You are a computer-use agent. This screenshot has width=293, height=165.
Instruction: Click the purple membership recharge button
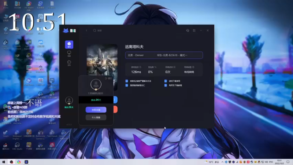[96, 110]
